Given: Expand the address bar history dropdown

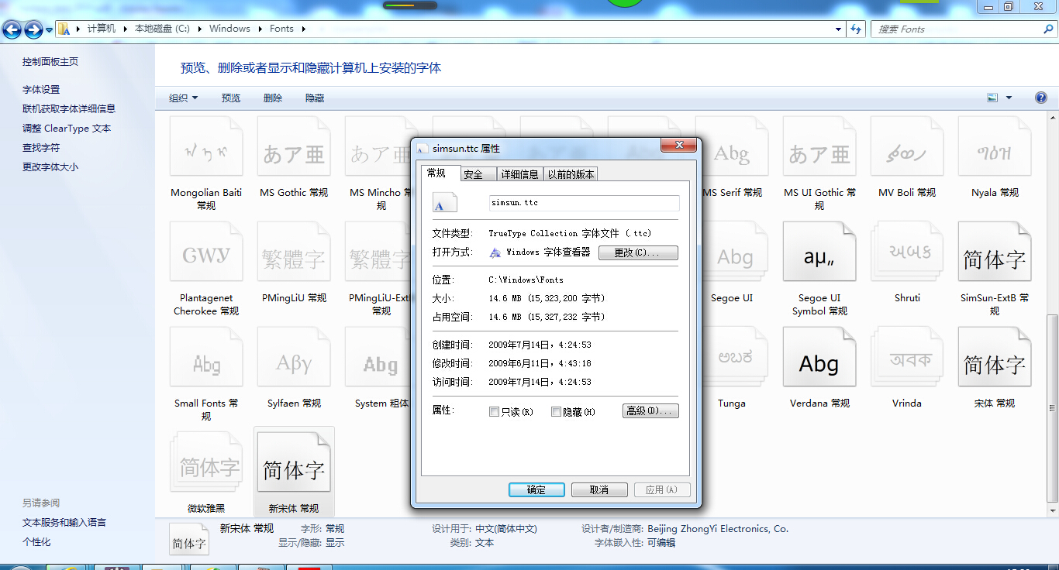Looking at the screenshot, I should [838, 29].
